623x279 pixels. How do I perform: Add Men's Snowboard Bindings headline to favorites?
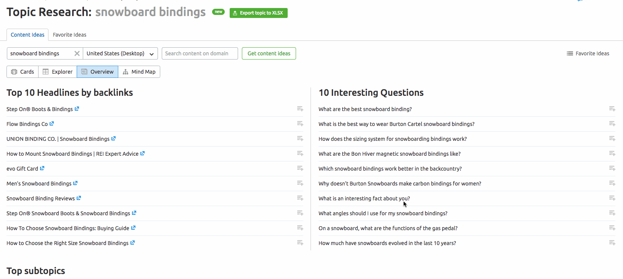[300, 183]
